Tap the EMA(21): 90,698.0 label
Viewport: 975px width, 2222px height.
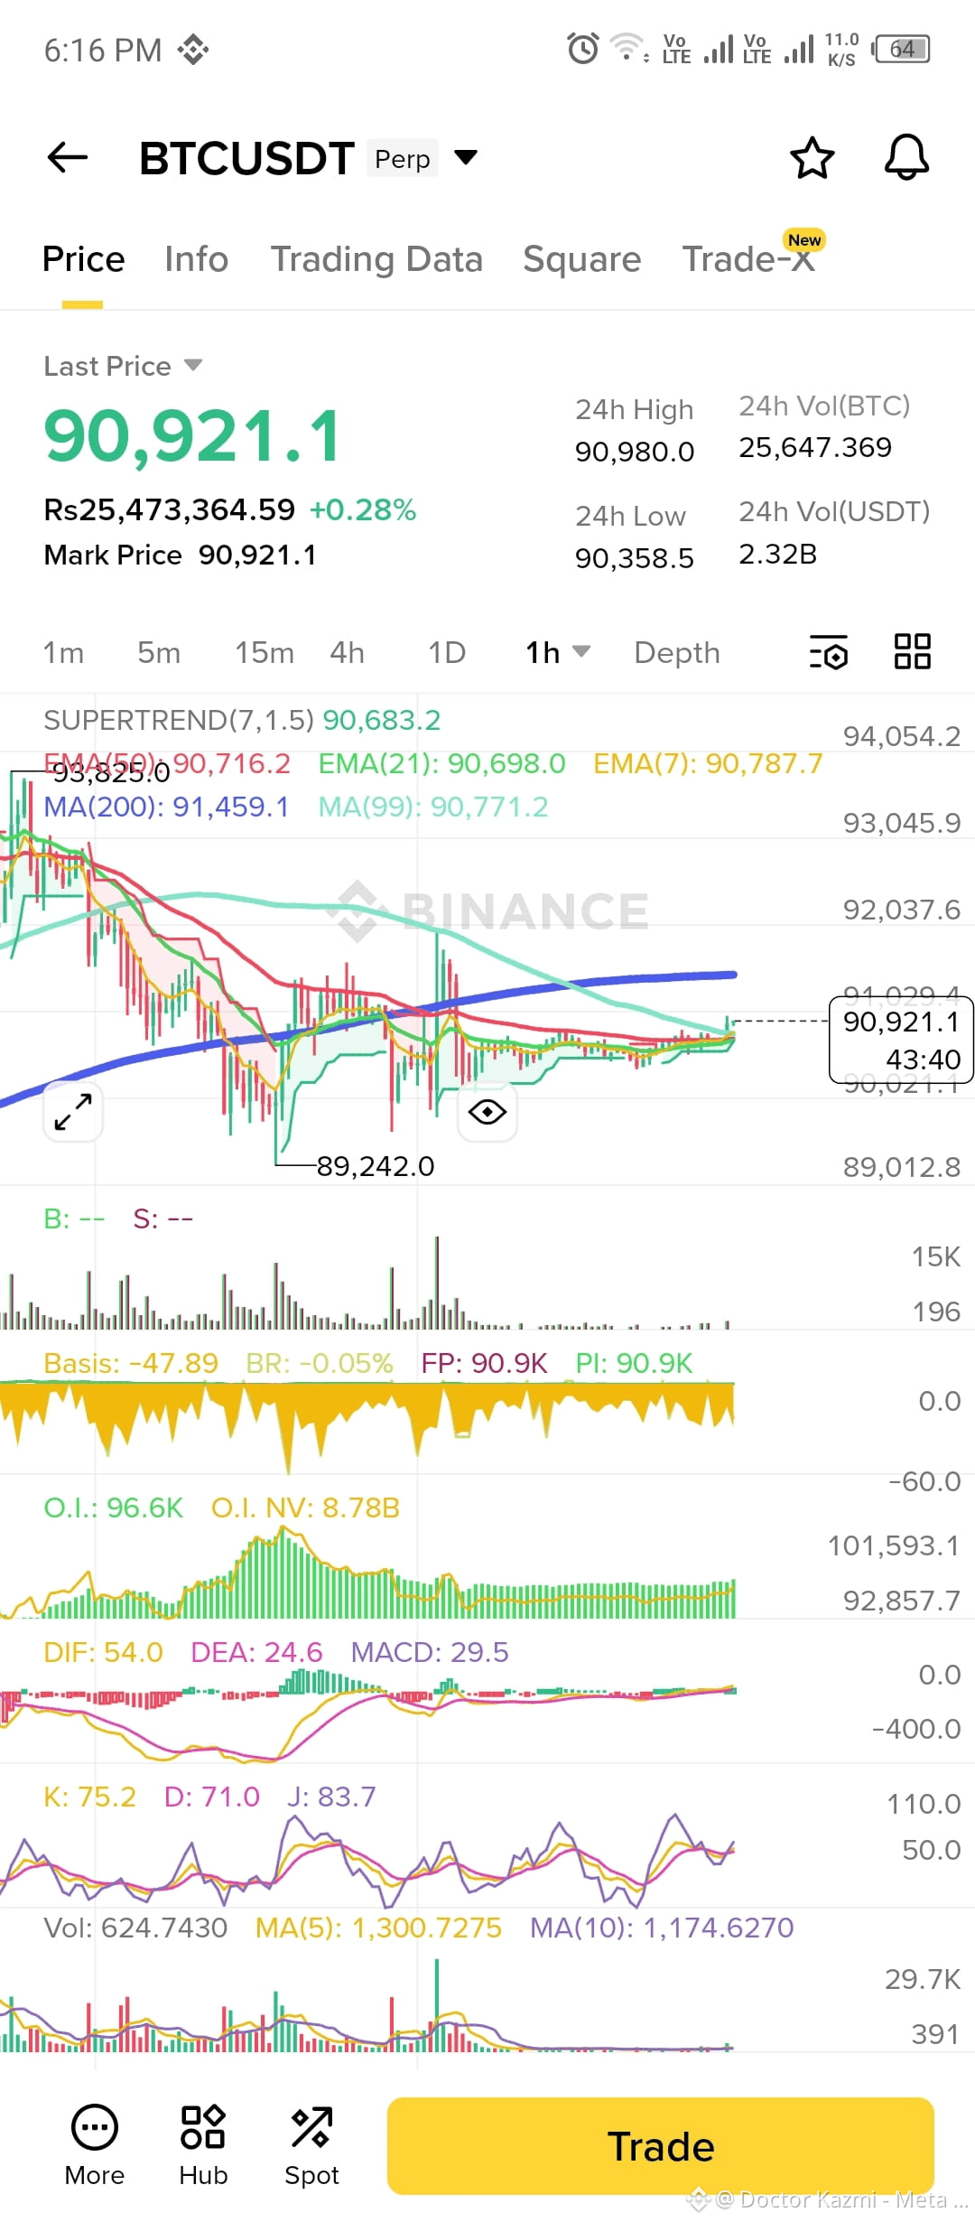pyautogui.click(x=441, y=763)
